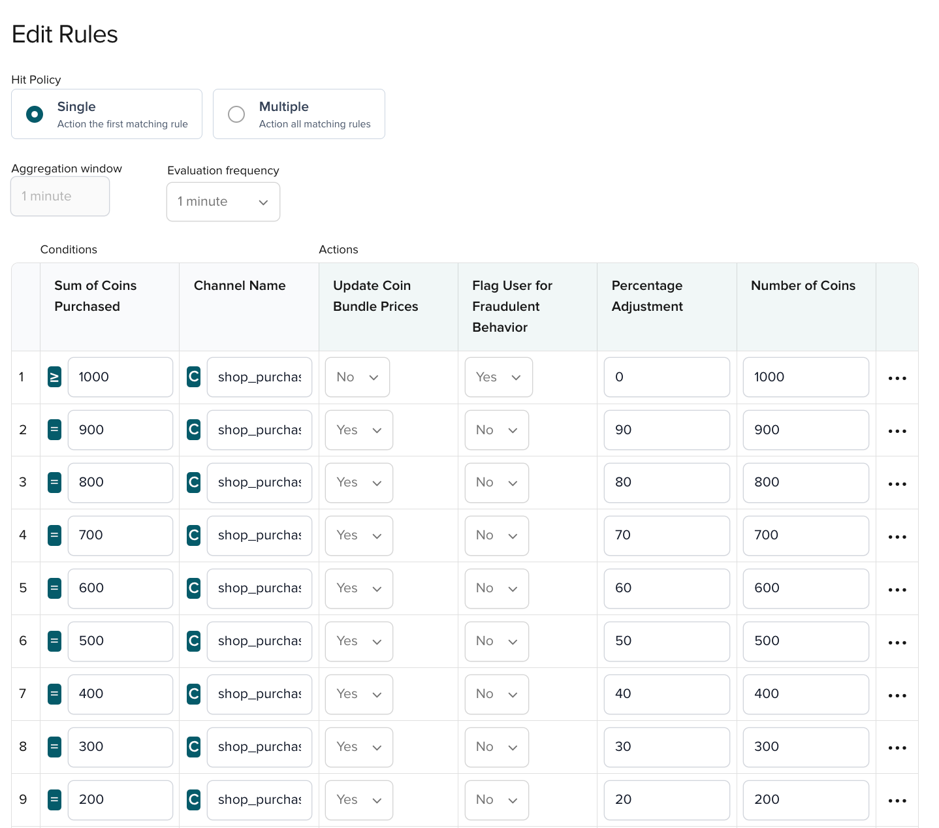Click the Aggregation window field

60,197
